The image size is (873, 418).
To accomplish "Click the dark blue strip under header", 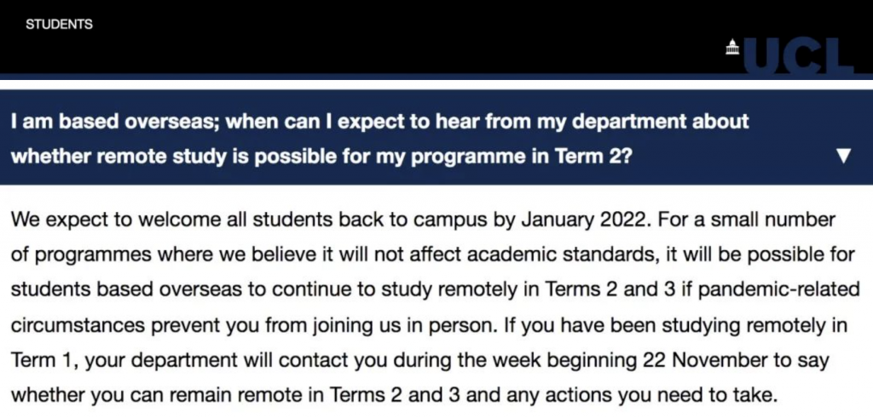I will 436,77.
